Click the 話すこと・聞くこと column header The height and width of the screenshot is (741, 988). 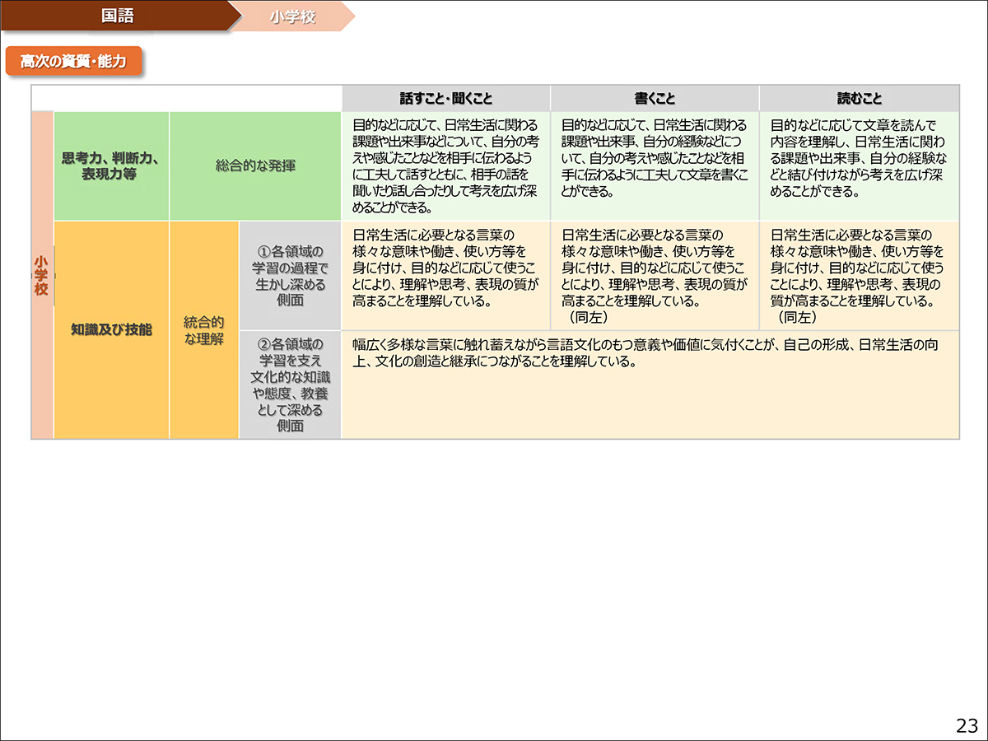[445, 98]
